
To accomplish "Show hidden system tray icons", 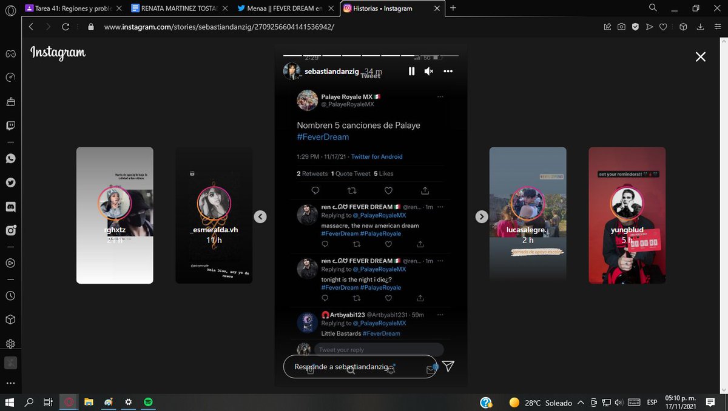I will pyautogui.click(x=581, y=403).
